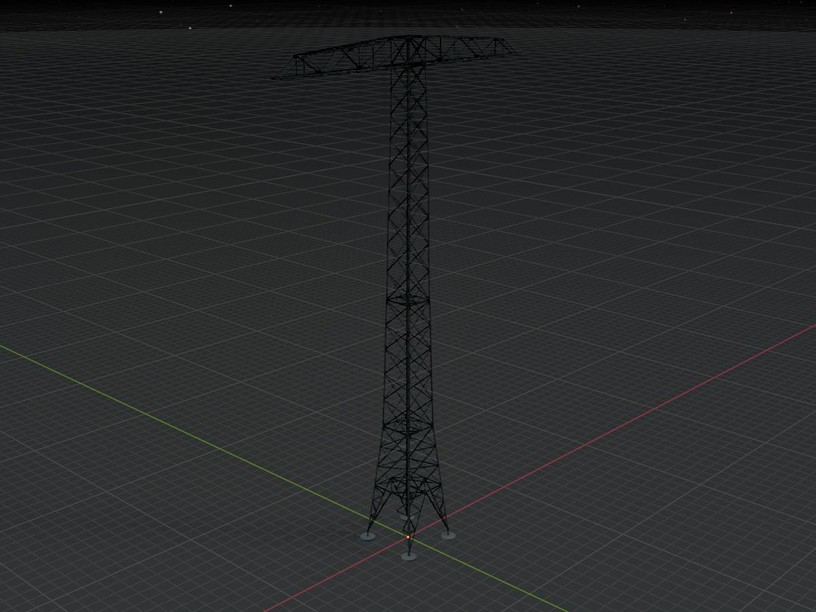This screenshot has height=612, width=816.
Task: Click the left tip of the crossarm truss
Action: point(274,78)
